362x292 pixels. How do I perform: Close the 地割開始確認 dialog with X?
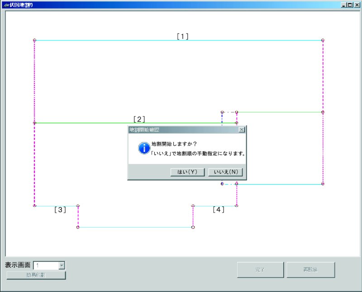[x=242, y=130]
